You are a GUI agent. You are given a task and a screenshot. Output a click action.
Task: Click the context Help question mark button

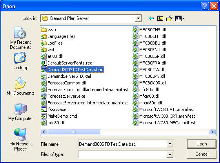[205, 6]
